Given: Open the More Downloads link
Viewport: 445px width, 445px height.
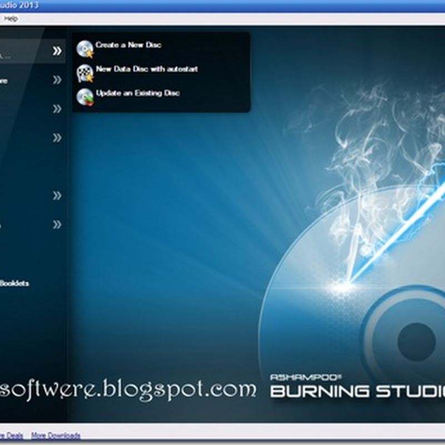Looking at the screenshot, I should coord(56,436).
